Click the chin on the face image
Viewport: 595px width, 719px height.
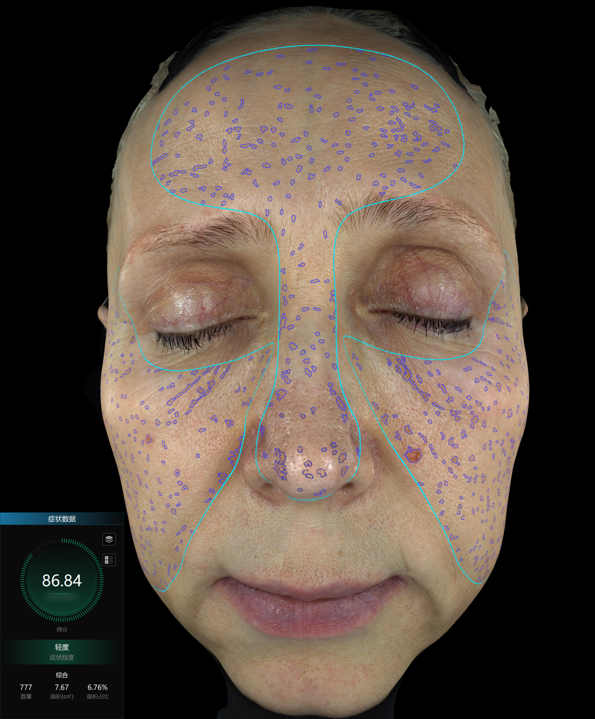(308, 678)
